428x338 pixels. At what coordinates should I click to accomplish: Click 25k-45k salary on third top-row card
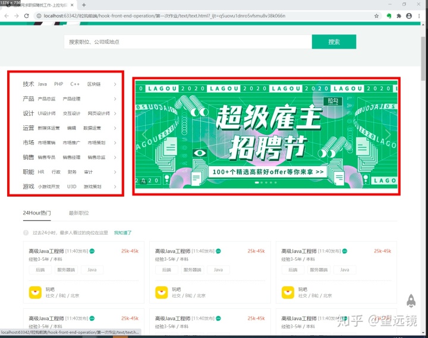[x=382, y=251]
